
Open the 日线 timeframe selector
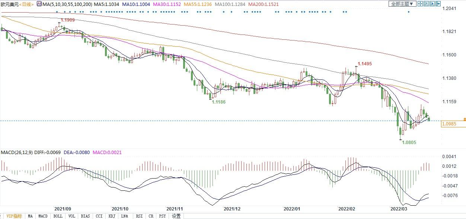(x=26, y=4)
